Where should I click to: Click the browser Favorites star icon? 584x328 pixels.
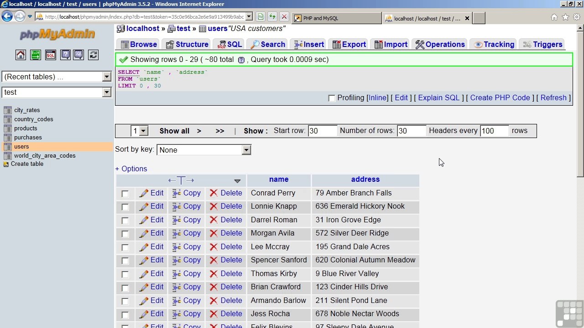coord(565,17)
